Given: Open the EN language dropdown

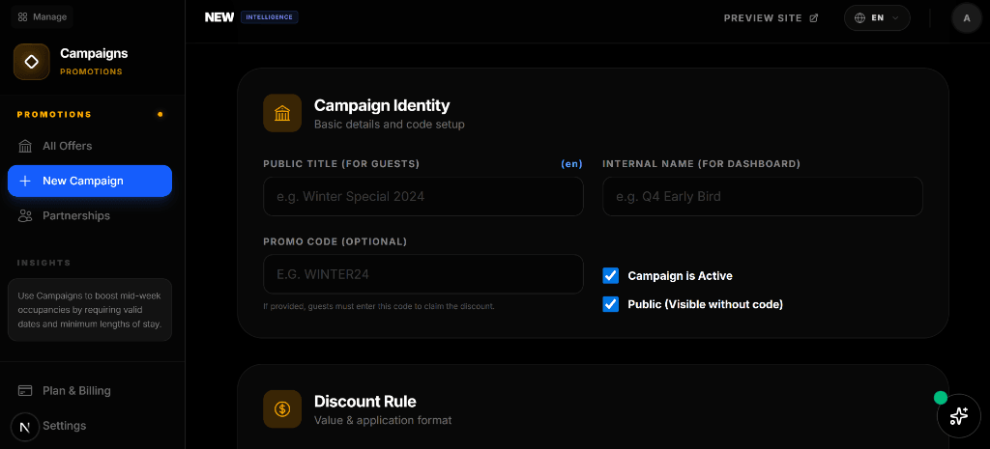Looking at the screenshot, I should pyautogui.click(x=877, y=18).
